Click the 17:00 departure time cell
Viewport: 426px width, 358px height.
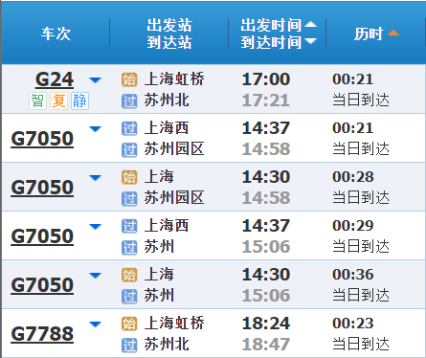coord(266,79)
